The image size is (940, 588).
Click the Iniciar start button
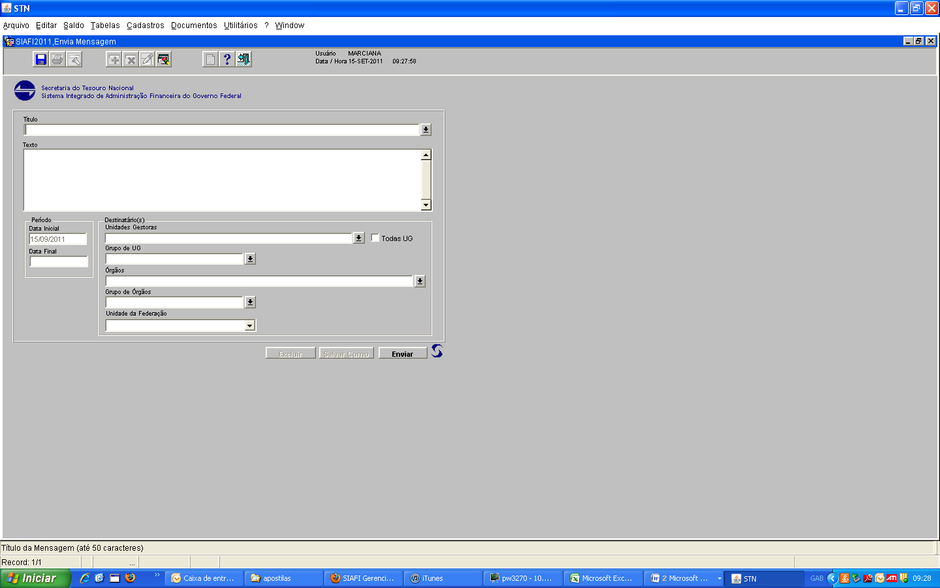coord(34,578)
